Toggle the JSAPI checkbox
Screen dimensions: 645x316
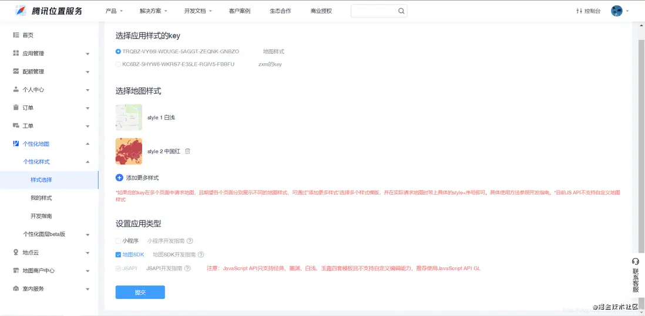tap(119, 269)
